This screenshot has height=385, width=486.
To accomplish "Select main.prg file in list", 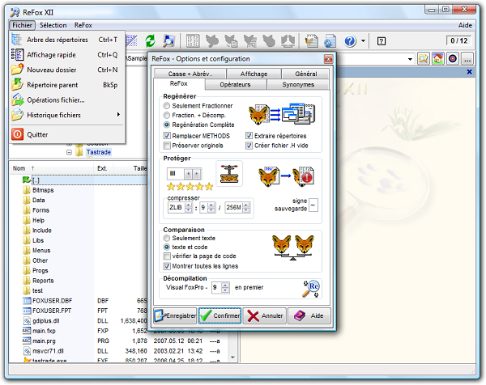I will 44,341.
